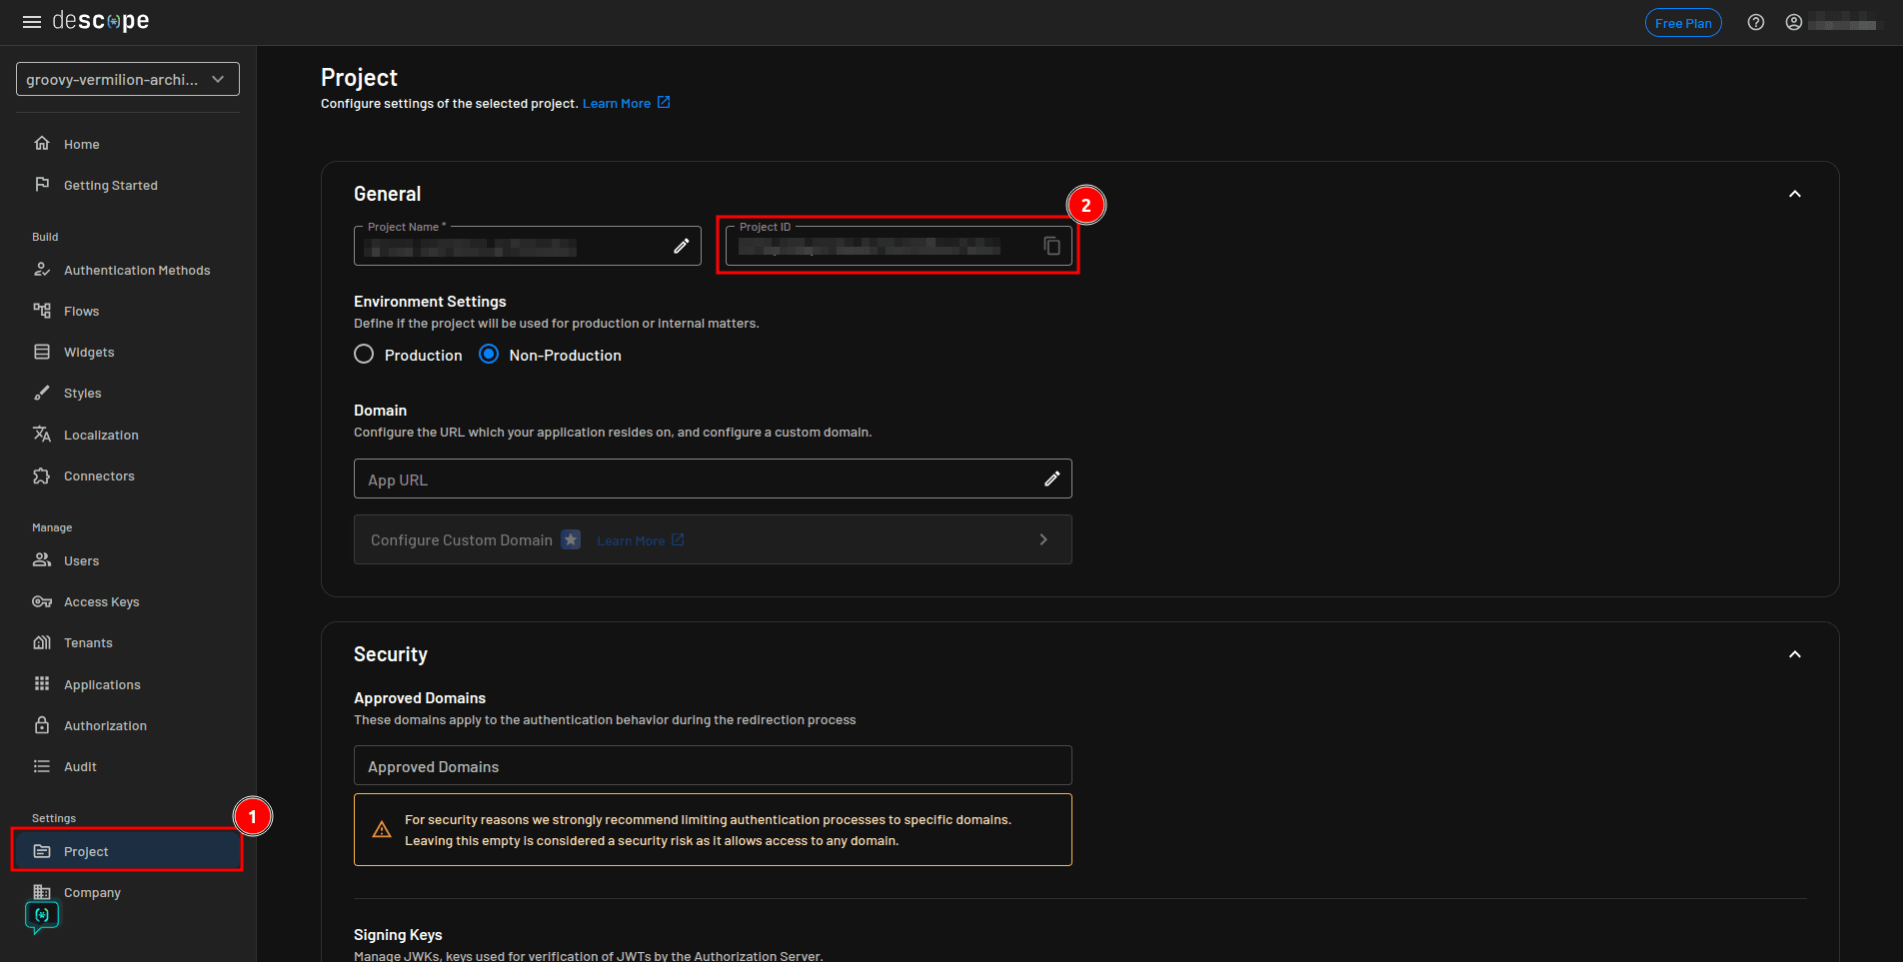Click the premium star badge on Custom Domain
1903x962 pixels.
click(571, 540)
